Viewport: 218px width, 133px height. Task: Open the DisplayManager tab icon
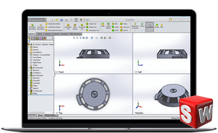tap(44, 38)
